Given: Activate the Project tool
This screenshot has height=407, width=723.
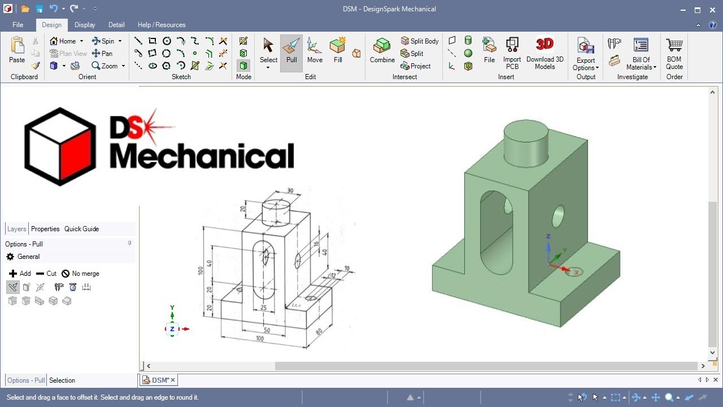Looking at the screenshot, I should pyautogui.click(x=416, y=66).
